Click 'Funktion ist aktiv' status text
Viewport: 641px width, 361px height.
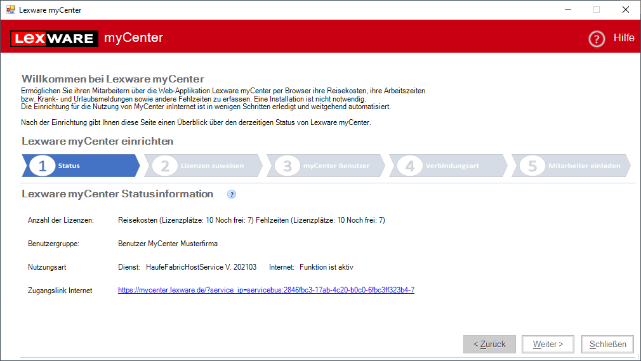(326, 267)
